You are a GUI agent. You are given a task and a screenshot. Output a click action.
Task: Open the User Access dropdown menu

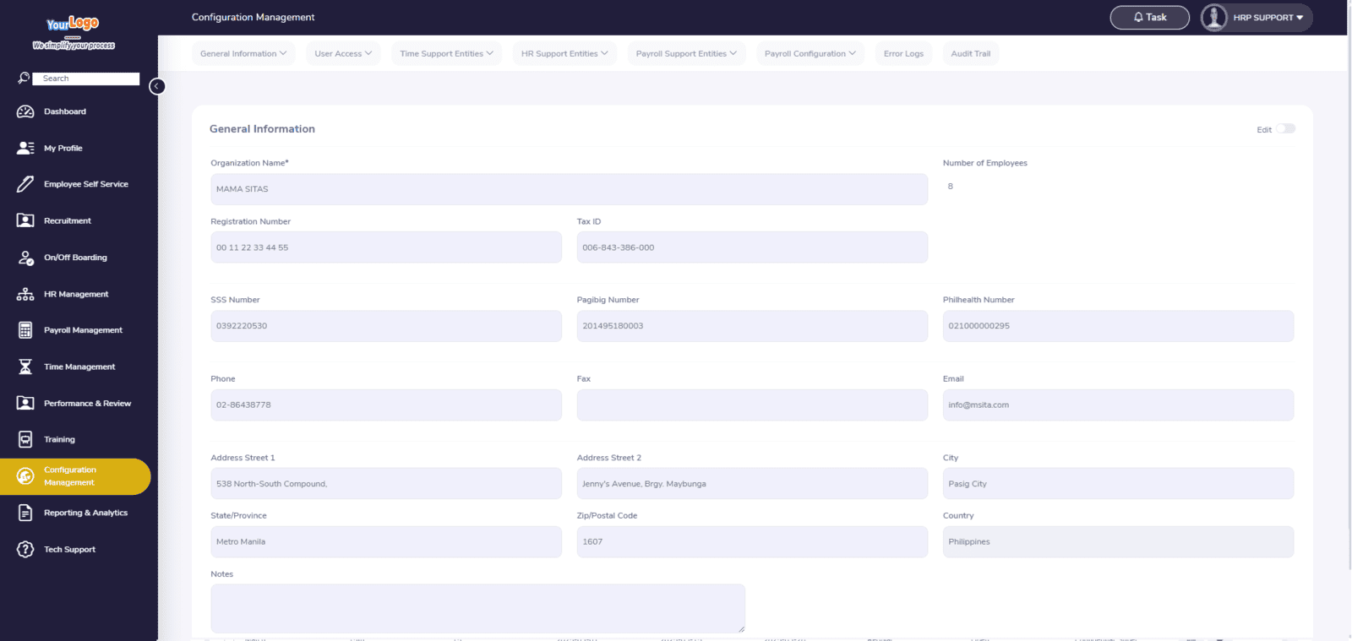(x=343, y=54)
